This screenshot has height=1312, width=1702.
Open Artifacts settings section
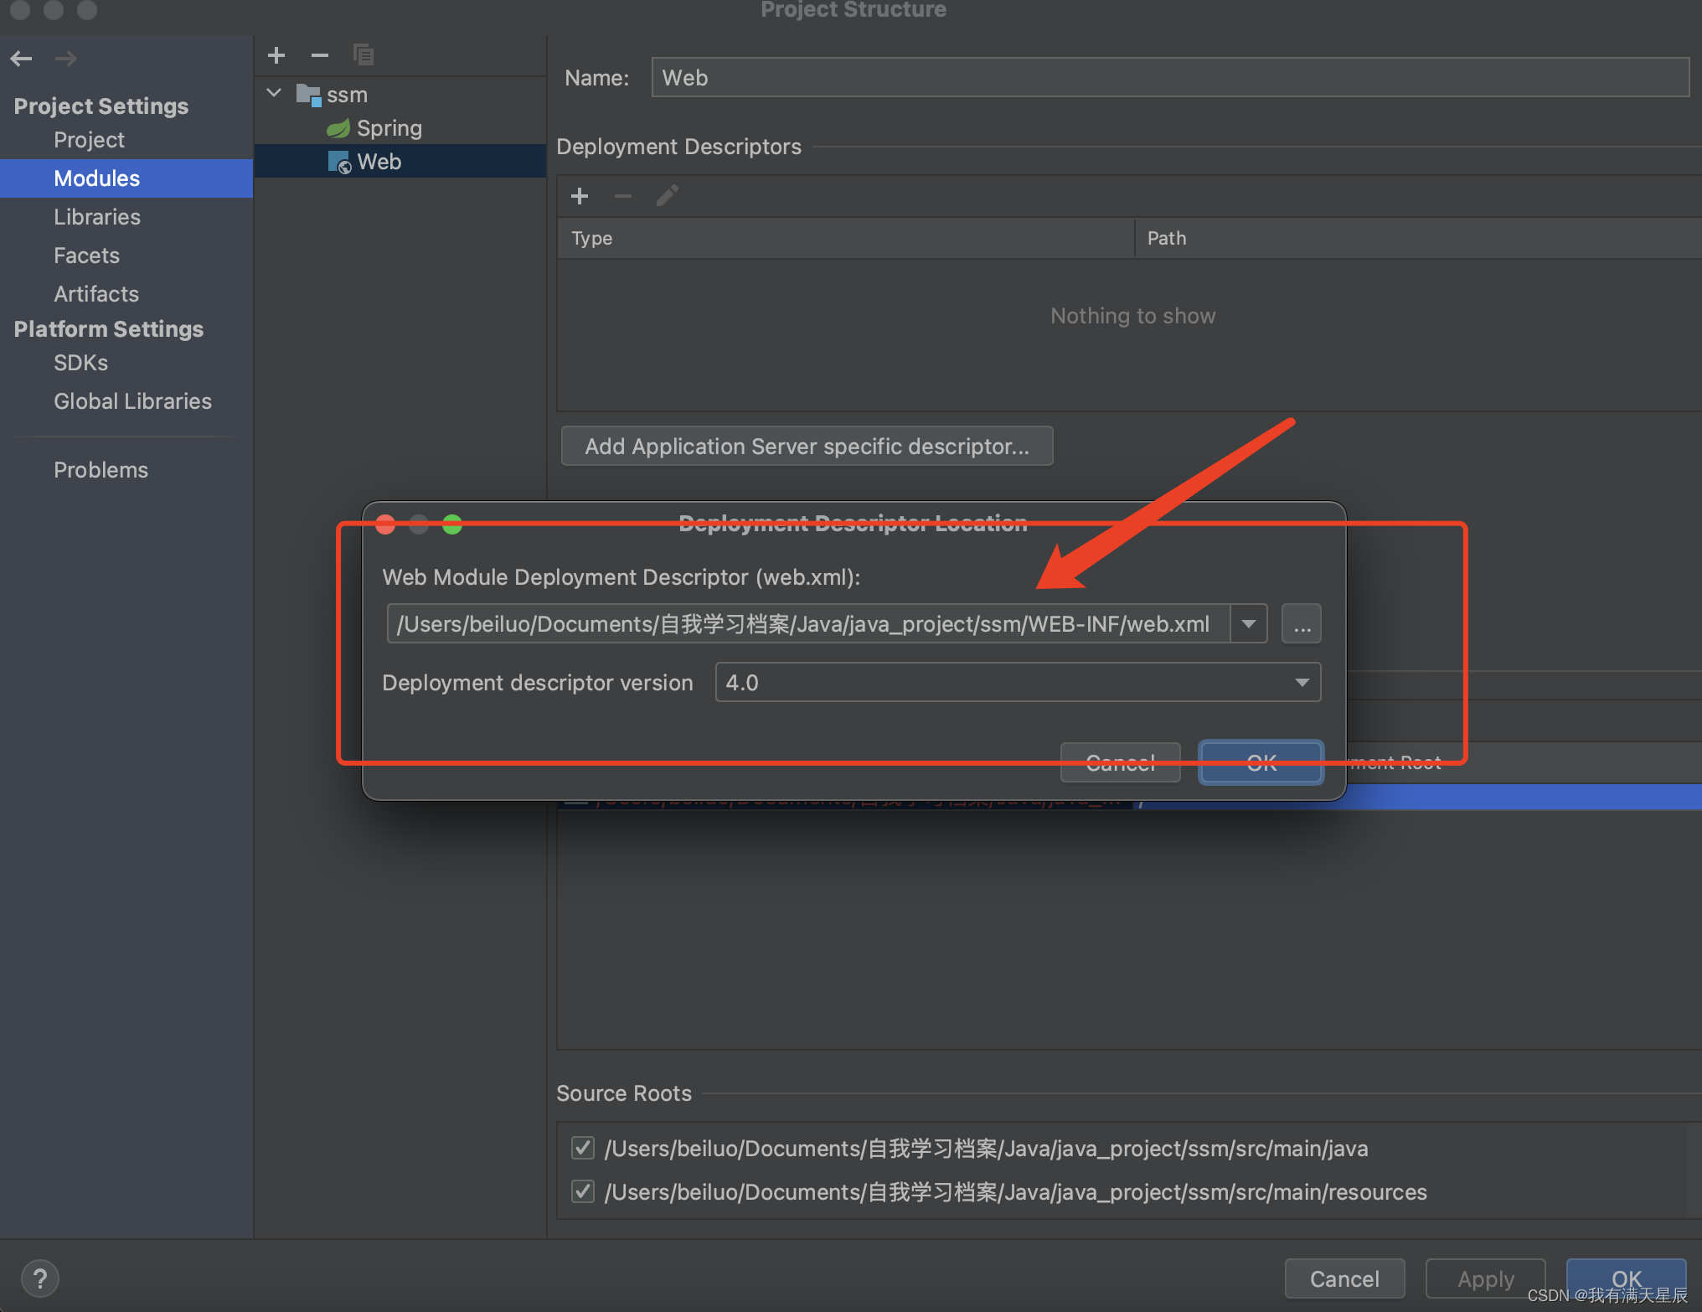click(96, 294)
